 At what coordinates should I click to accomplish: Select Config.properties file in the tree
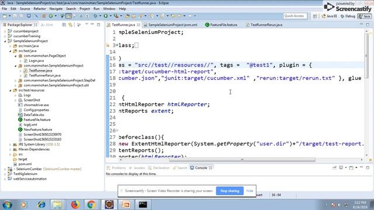coord(36,110)
